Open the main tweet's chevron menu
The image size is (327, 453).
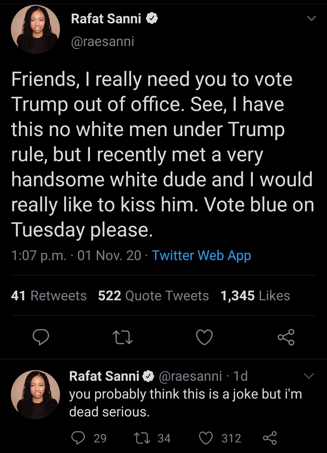(311, 18)
